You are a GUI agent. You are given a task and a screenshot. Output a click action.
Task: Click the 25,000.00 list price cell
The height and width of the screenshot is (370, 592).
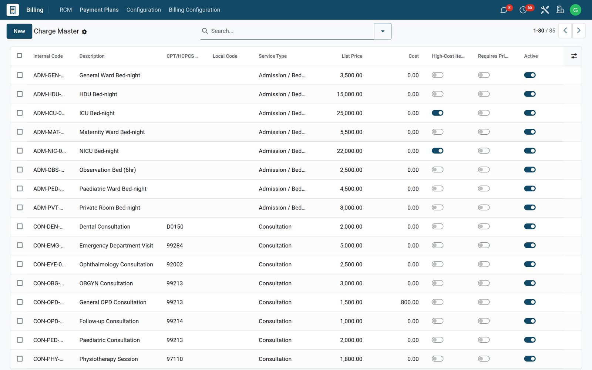click(x=349, y=113)
